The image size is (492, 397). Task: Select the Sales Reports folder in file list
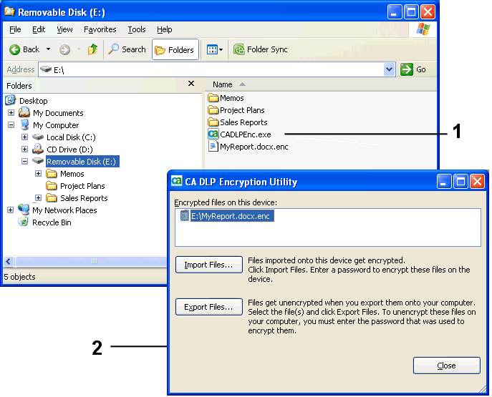pyautogui.click(x=238, y=122)
